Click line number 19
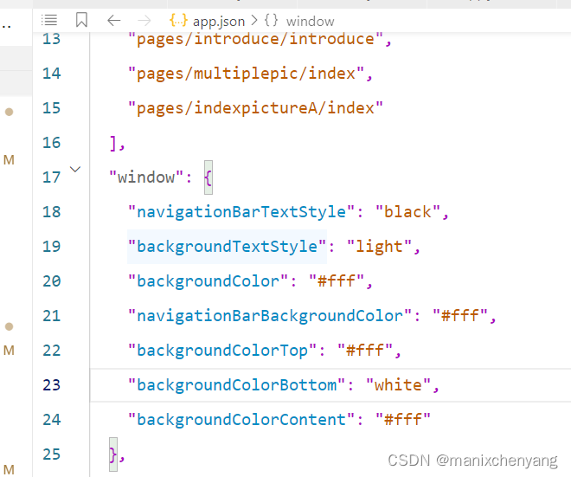Viewport: 571px width, 477px height. coord(51,247)
